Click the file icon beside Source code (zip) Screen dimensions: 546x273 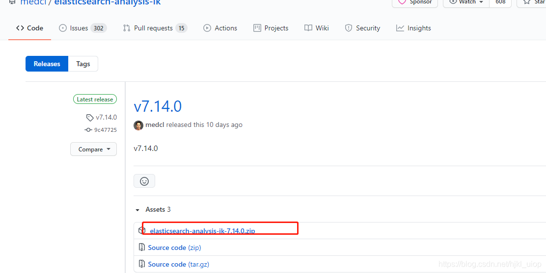click(x=142, y=247)
